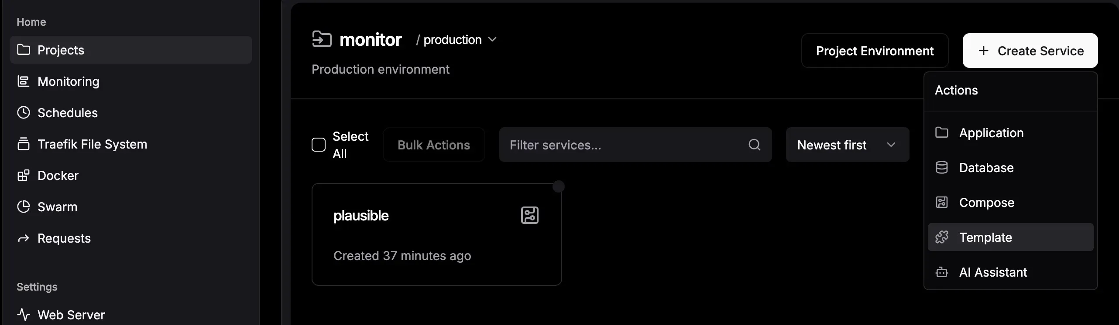Open the Newest first sort dropdown
Image resolution: width=1119 pixels, height=325 pixels.
coord(847,145)
